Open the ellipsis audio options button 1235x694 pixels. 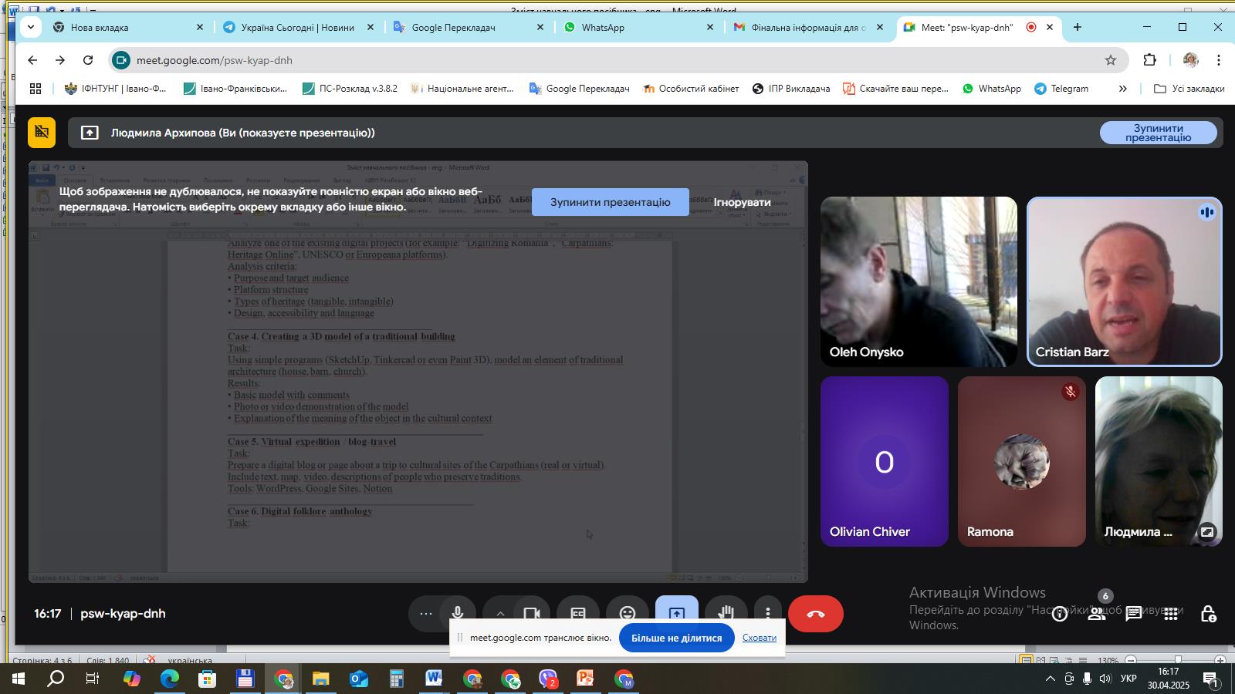(x=425, y=614)
